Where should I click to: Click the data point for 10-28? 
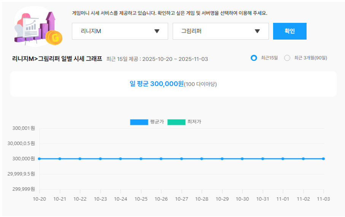(202, 159)
